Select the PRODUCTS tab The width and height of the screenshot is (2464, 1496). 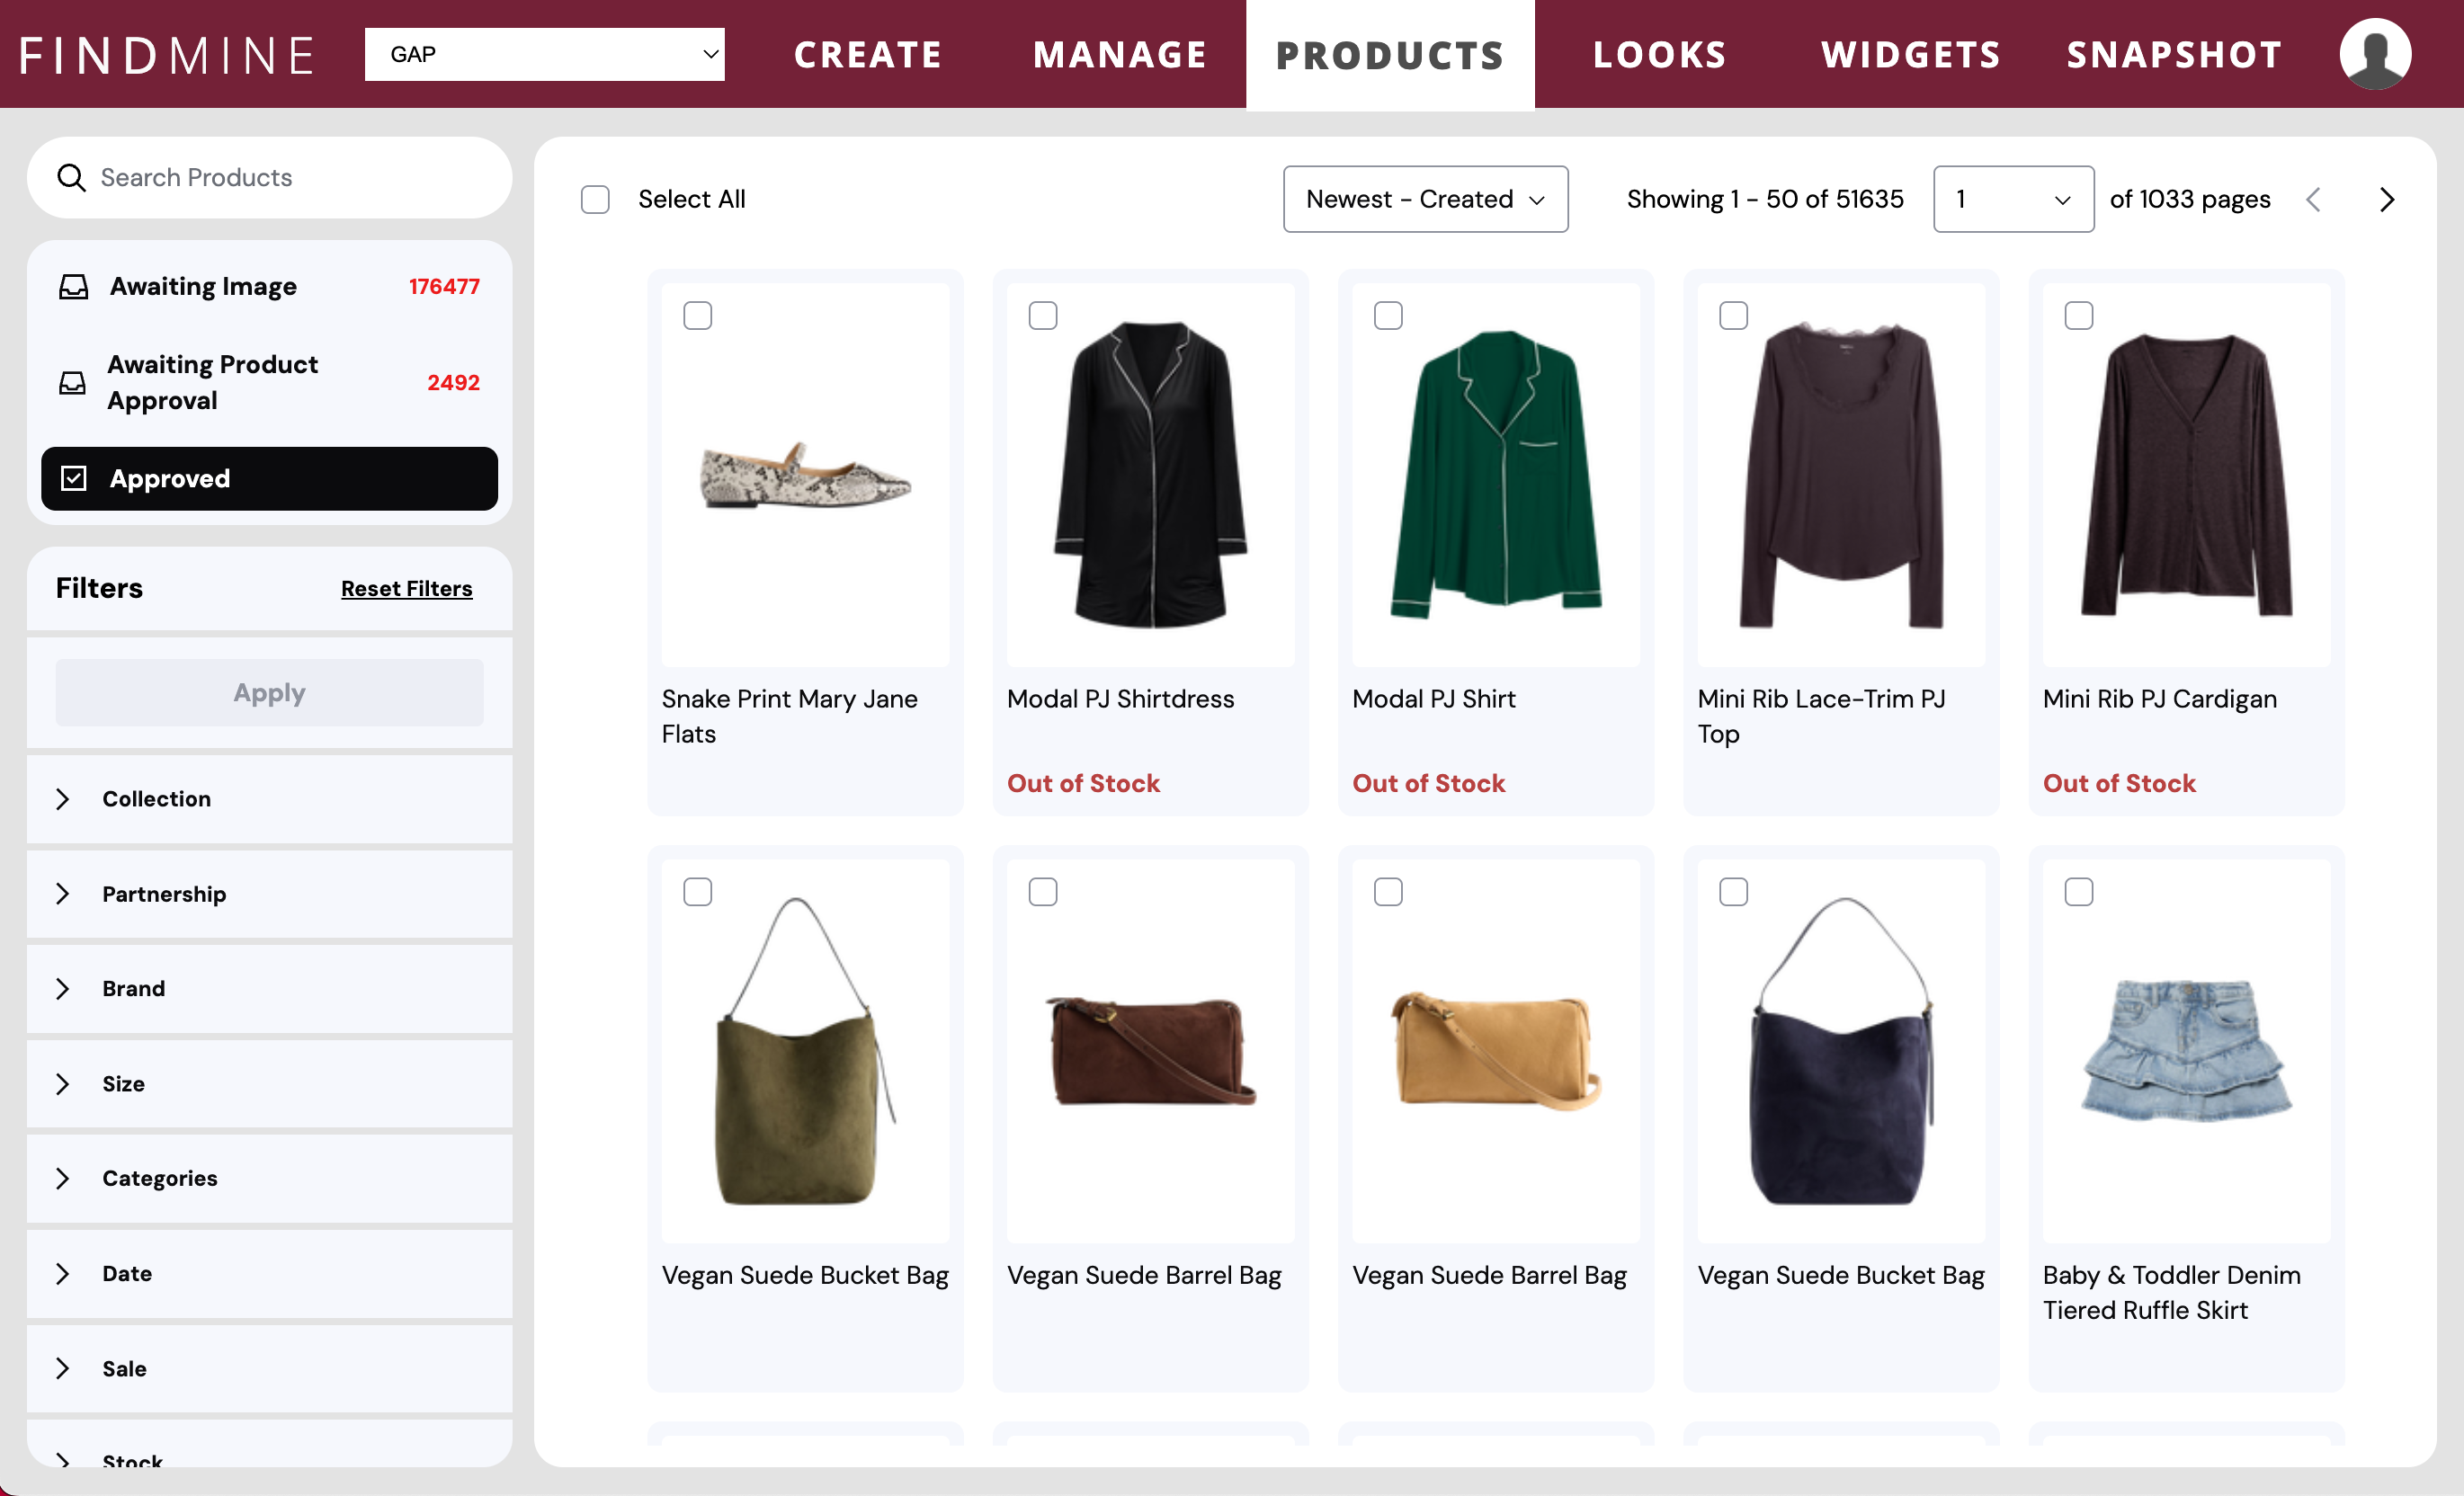click(1390, 55)
